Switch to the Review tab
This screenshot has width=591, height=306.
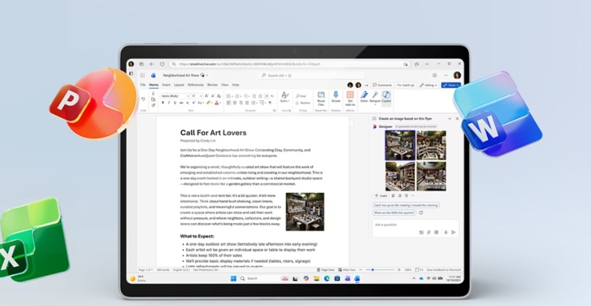212,85
